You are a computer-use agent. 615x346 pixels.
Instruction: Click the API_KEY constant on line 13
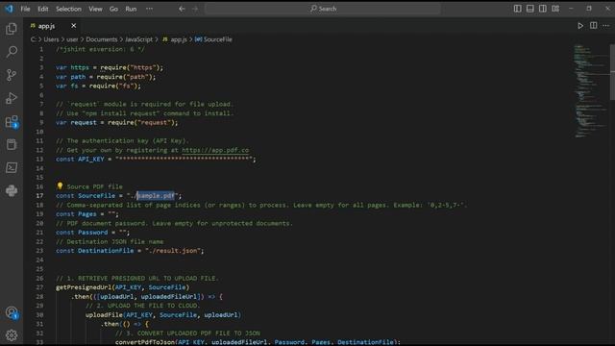(91, 160)
